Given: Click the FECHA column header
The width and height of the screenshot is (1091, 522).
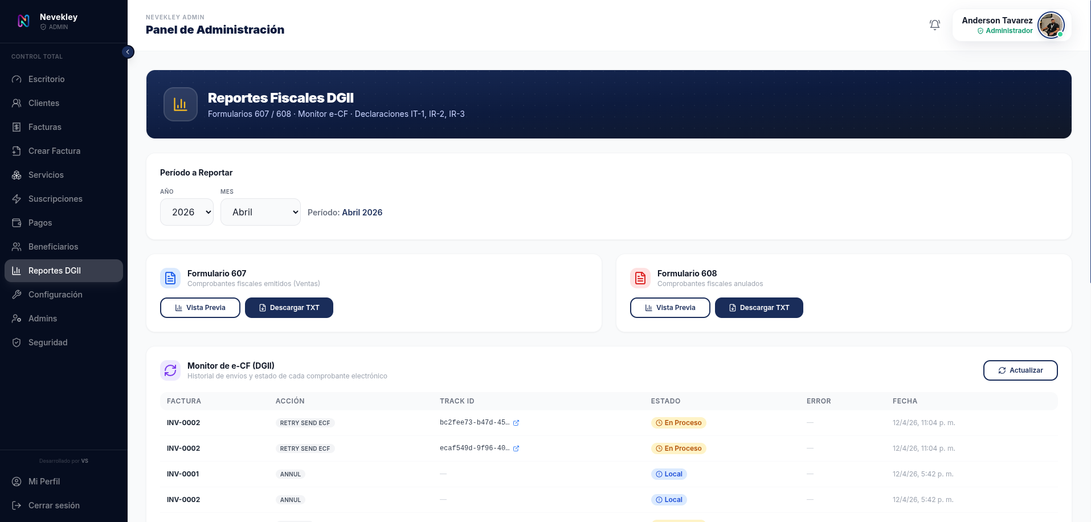Looking at the screenshot, I should click(x=905, y=401).
